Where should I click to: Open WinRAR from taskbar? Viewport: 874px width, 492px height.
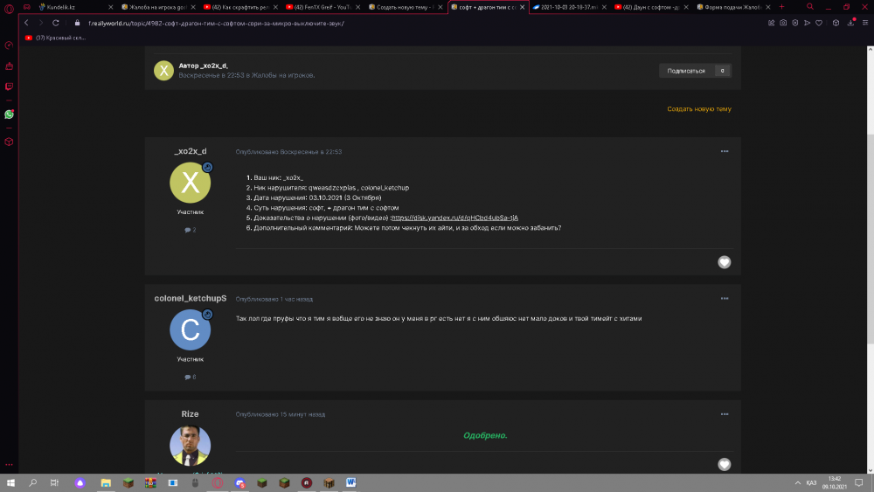pyautogui.click(x=150, y=482)
